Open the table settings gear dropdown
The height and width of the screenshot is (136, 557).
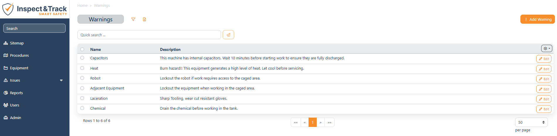click(547, 49)
